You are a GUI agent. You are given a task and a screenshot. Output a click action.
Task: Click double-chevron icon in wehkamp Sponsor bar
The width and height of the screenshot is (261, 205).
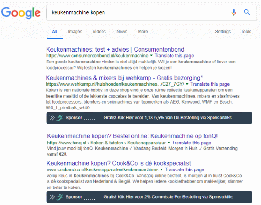click(x=52, y=118)
